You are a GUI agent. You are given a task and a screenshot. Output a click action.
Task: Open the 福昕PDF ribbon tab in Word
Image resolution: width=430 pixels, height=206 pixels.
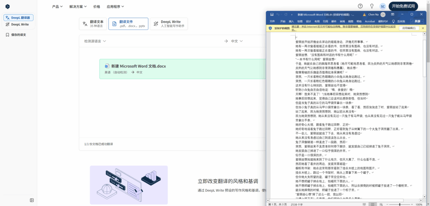[x=383, y=21]
